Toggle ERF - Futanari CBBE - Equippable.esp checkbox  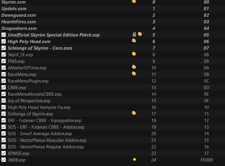pos(4,121)
